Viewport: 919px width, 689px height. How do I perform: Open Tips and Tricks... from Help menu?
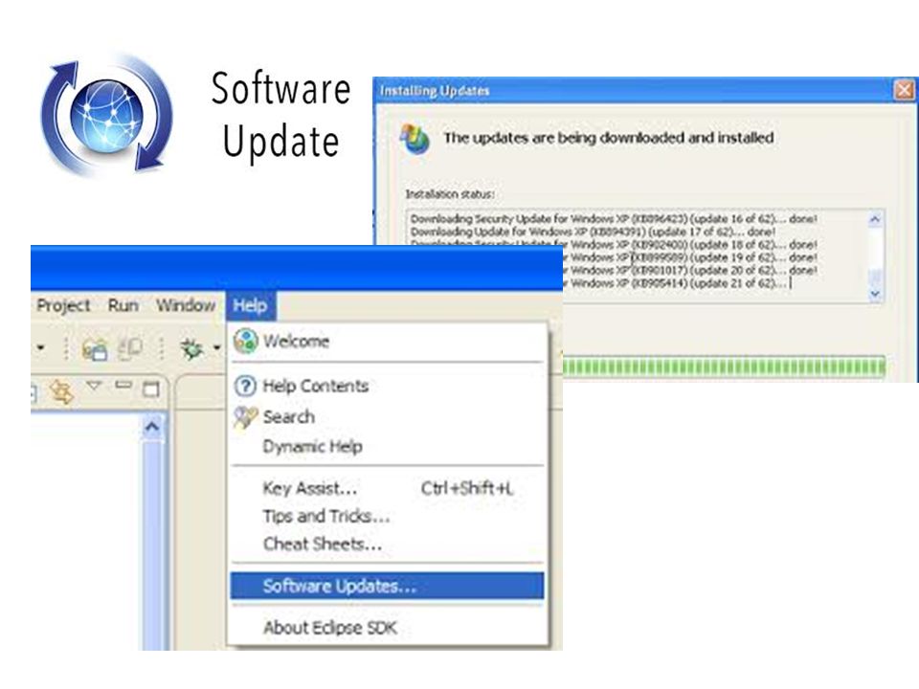point(387,516)
